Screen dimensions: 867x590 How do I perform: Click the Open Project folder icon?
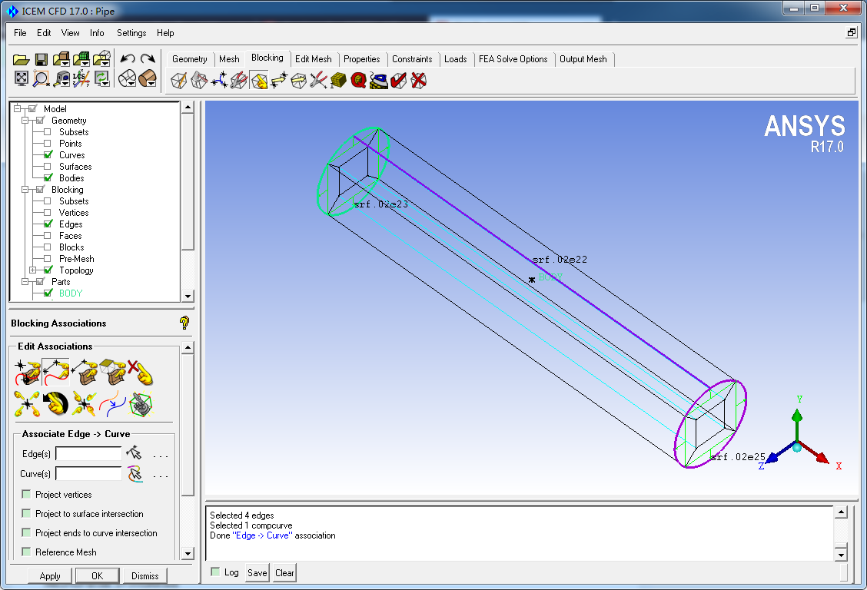point(21,60)
